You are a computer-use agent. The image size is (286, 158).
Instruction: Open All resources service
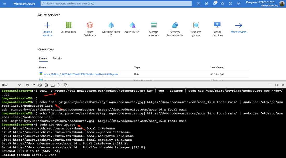pyautogui.click(x=69, y=28)
